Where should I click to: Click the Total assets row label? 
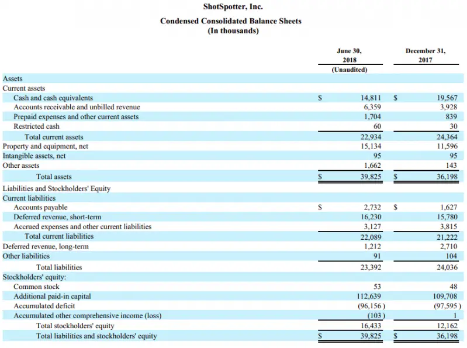54,177
